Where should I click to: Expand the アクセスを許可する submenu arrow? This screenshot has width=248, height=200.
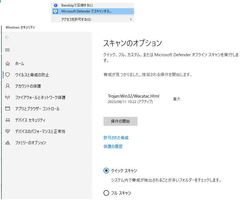pyautogui.click(x=131, y=19)
